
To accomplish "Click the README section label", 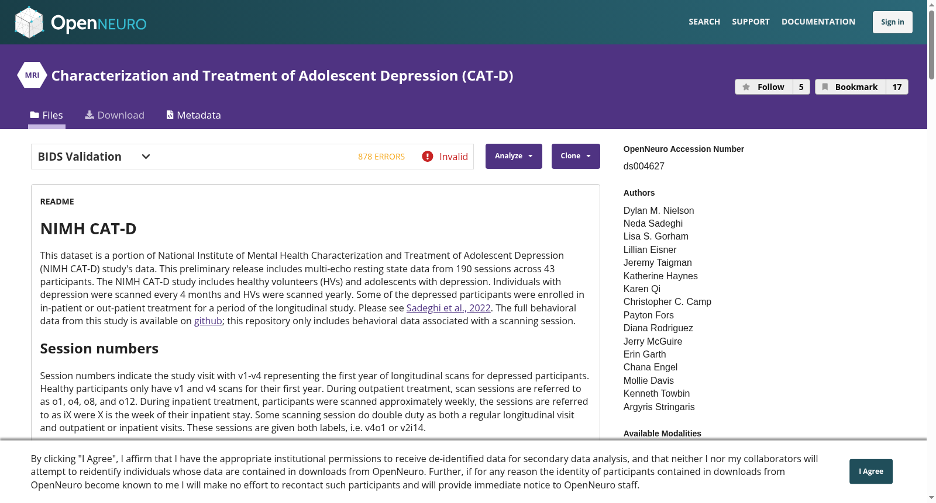I will [x=57, y=202].
